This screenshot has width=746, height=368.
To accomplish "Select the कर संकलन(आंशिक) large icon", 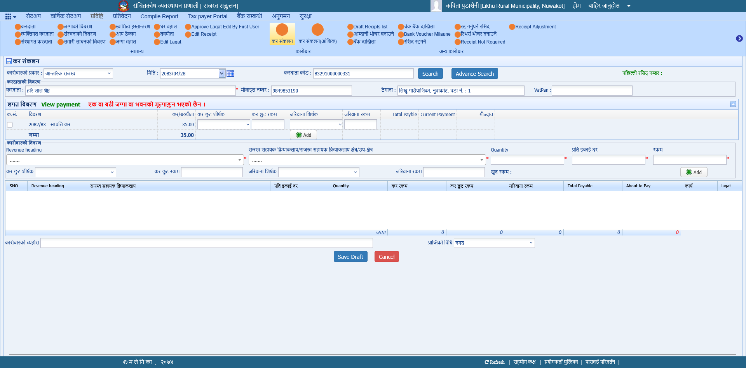I will 317,34.
